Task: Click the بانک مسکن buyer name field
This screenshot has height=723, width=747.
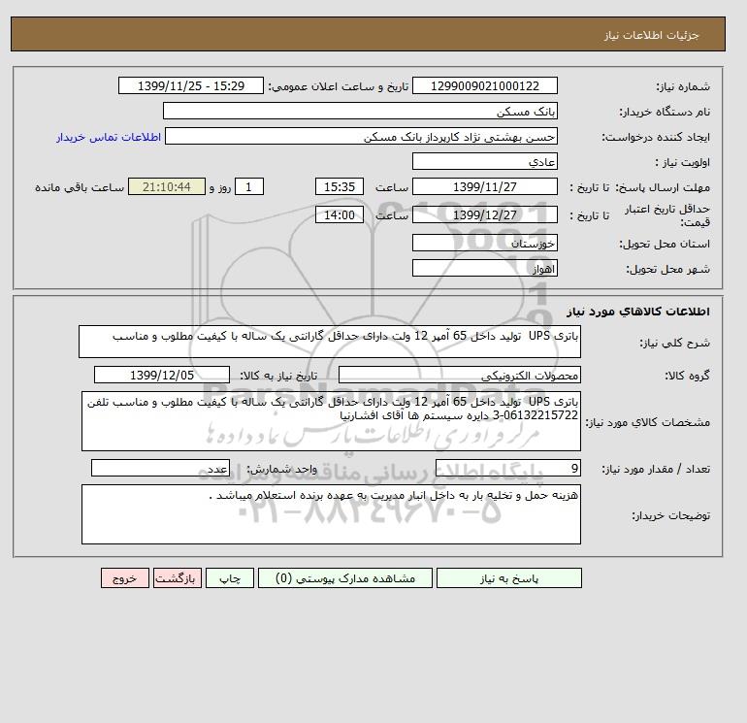Action: tap(360, 111)
